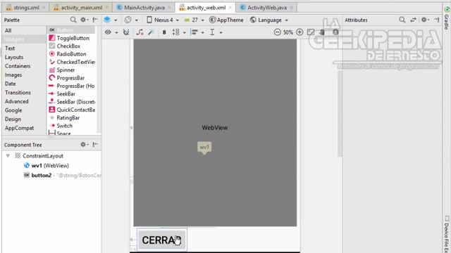The height and width of the screenshot is (253, 451).
Task: Open pack options dropdown
Action: pos(179,32)
